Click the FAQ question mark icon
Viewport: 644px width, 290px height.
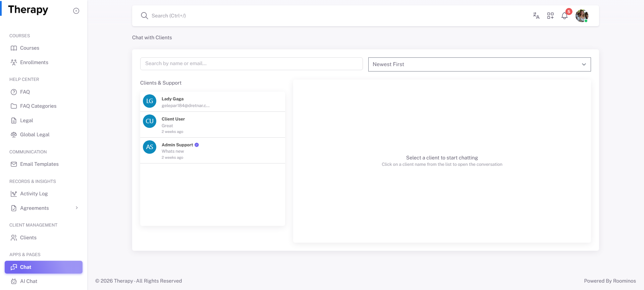pos(14,92)
